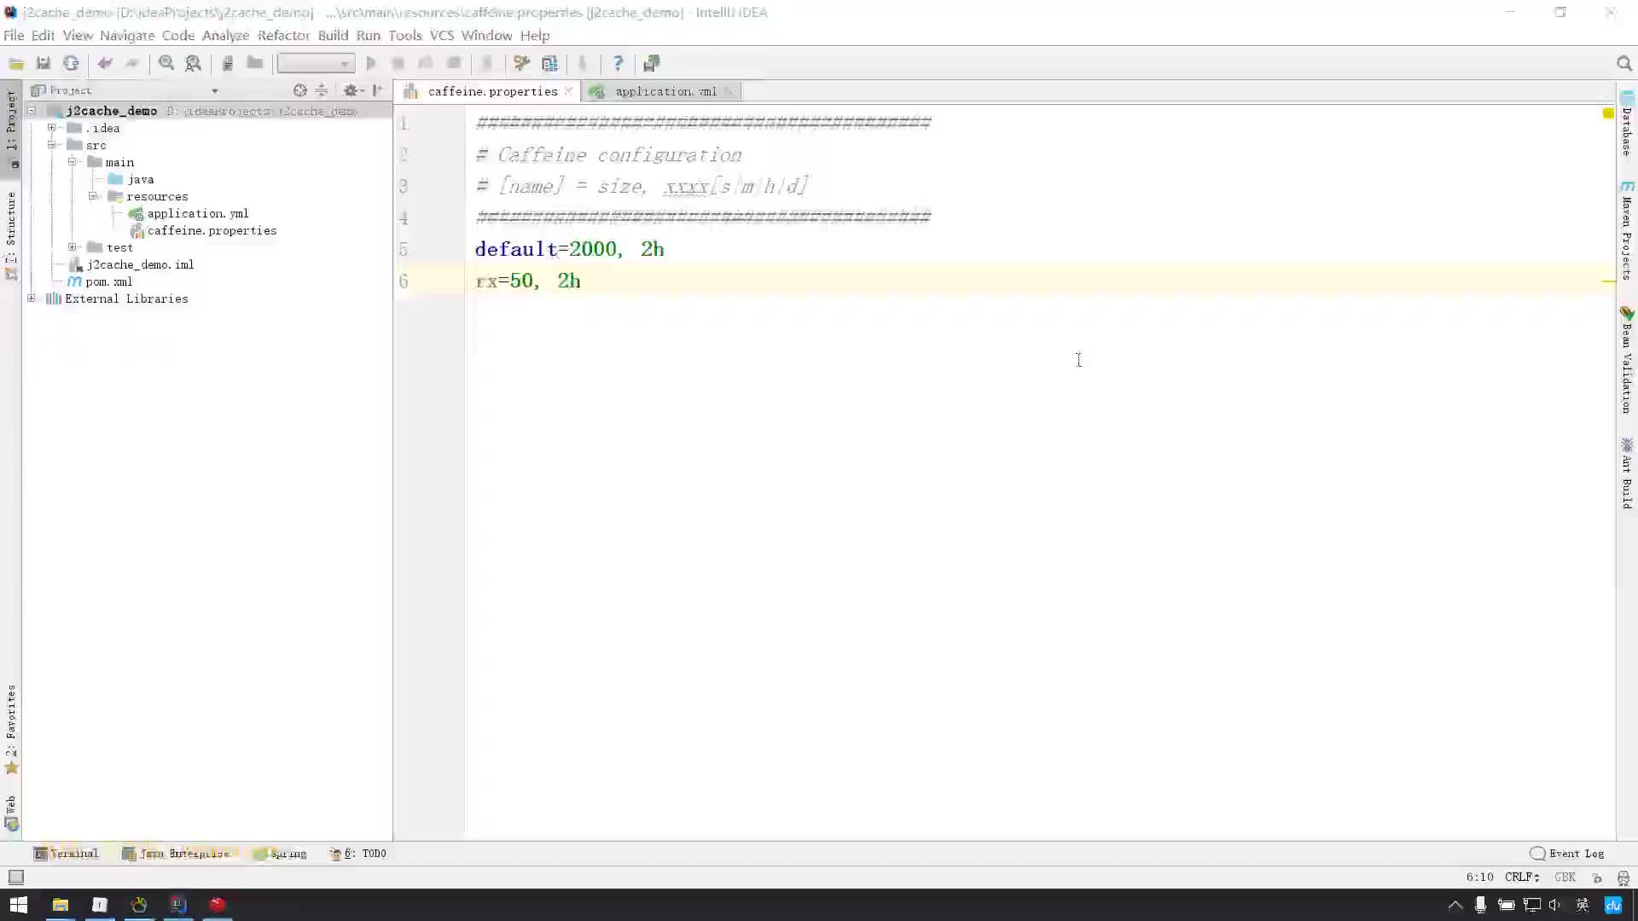Click the Hector inspector status icon

[1623, 878]
